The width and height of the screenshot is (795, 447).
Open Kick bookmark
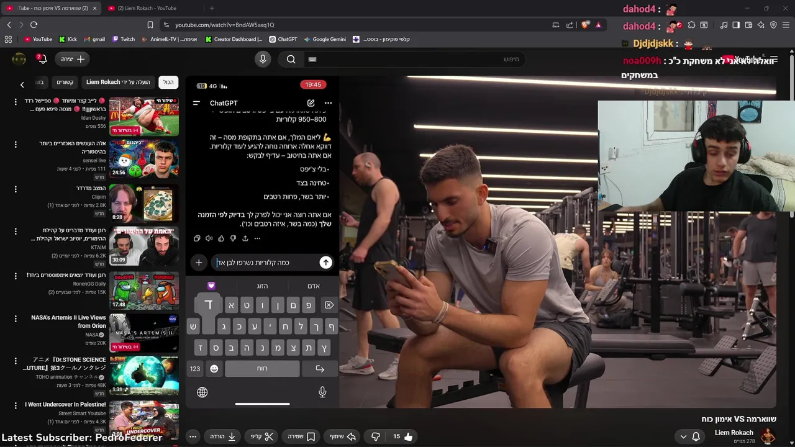(68, 39)
